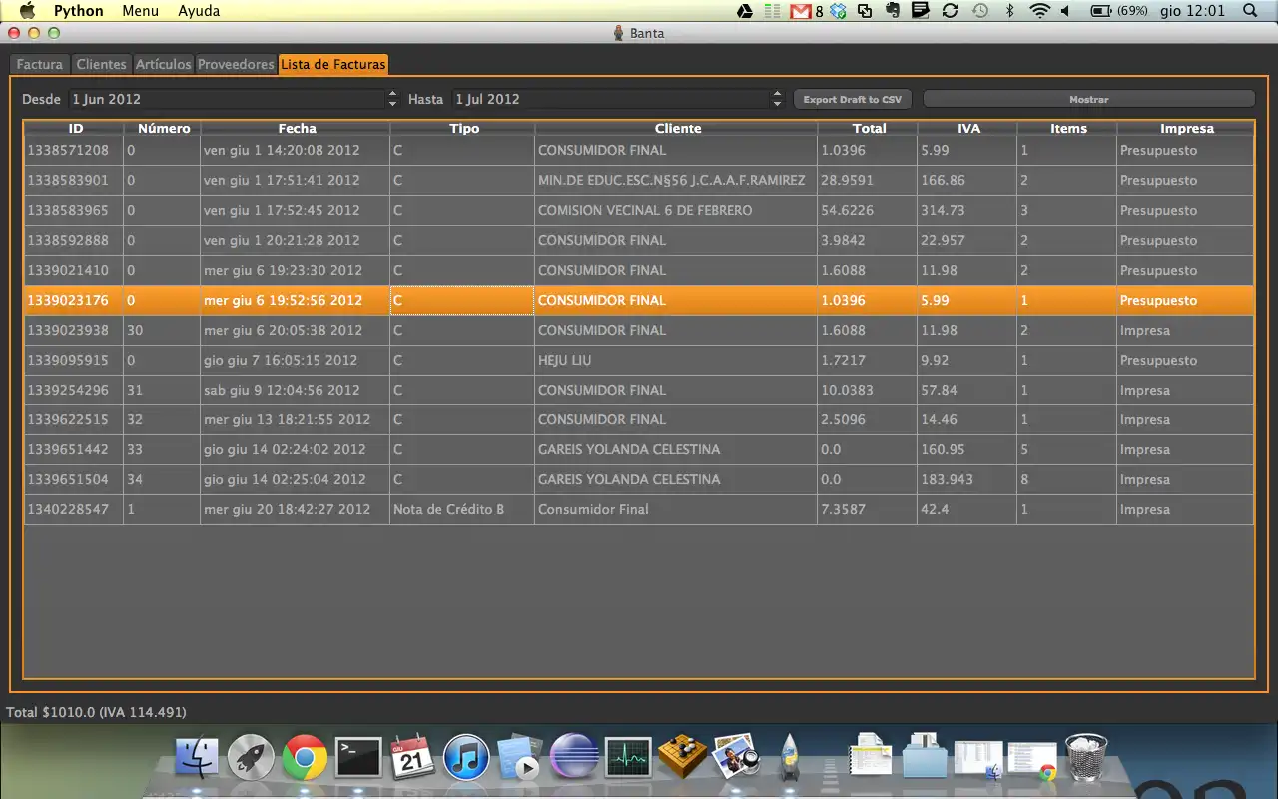Viewport: 1278px width, 799px height.
Task: Click the Total cell showing 54.6226
Action: tap(868, 210)
